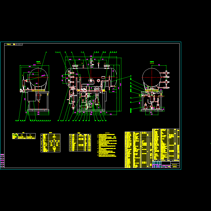Select the magenta revision strip on left border
This screenshot has width=211, height=211.
[x=2, y=160]
